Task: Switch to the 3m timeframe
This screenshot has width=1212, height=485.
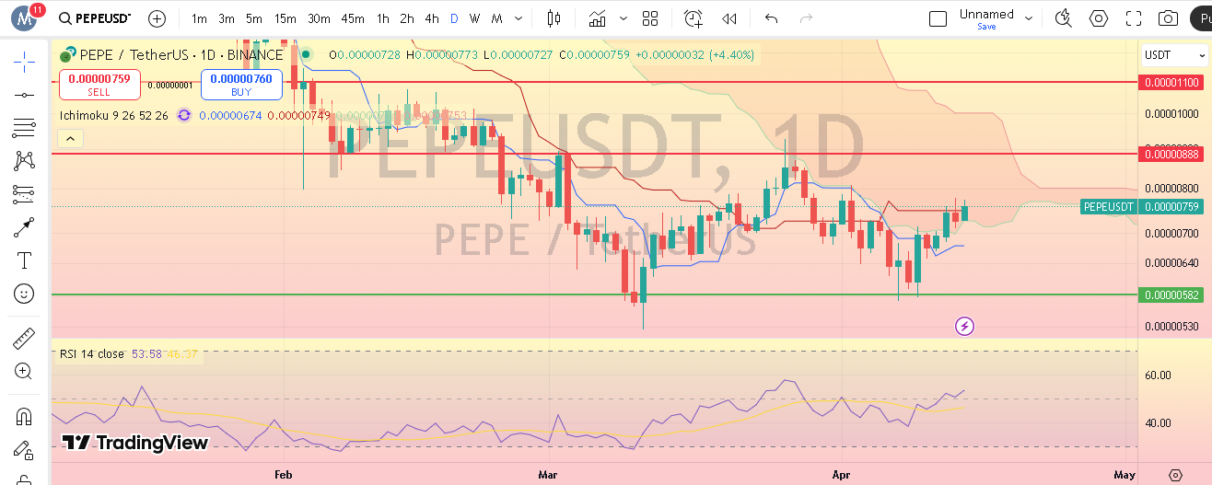Action: [227, 18]
